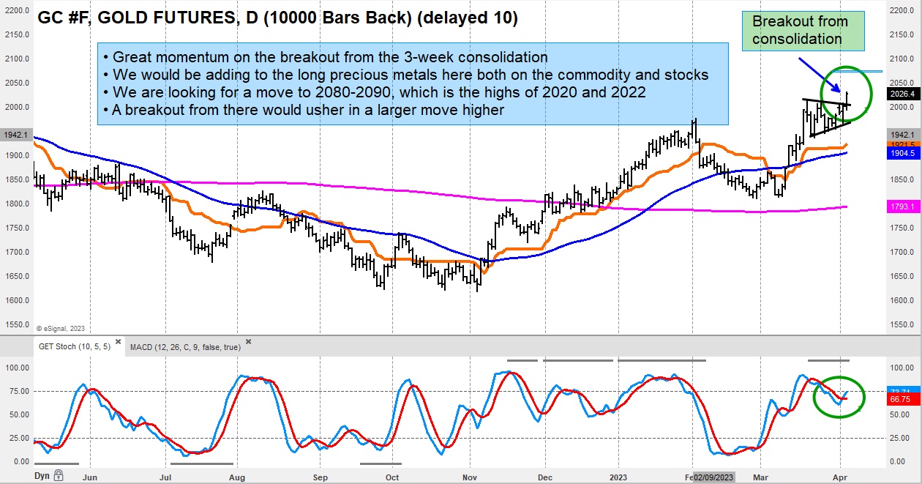
Task: Select the green Breakout from consolidation callout box
Action: 802,31
